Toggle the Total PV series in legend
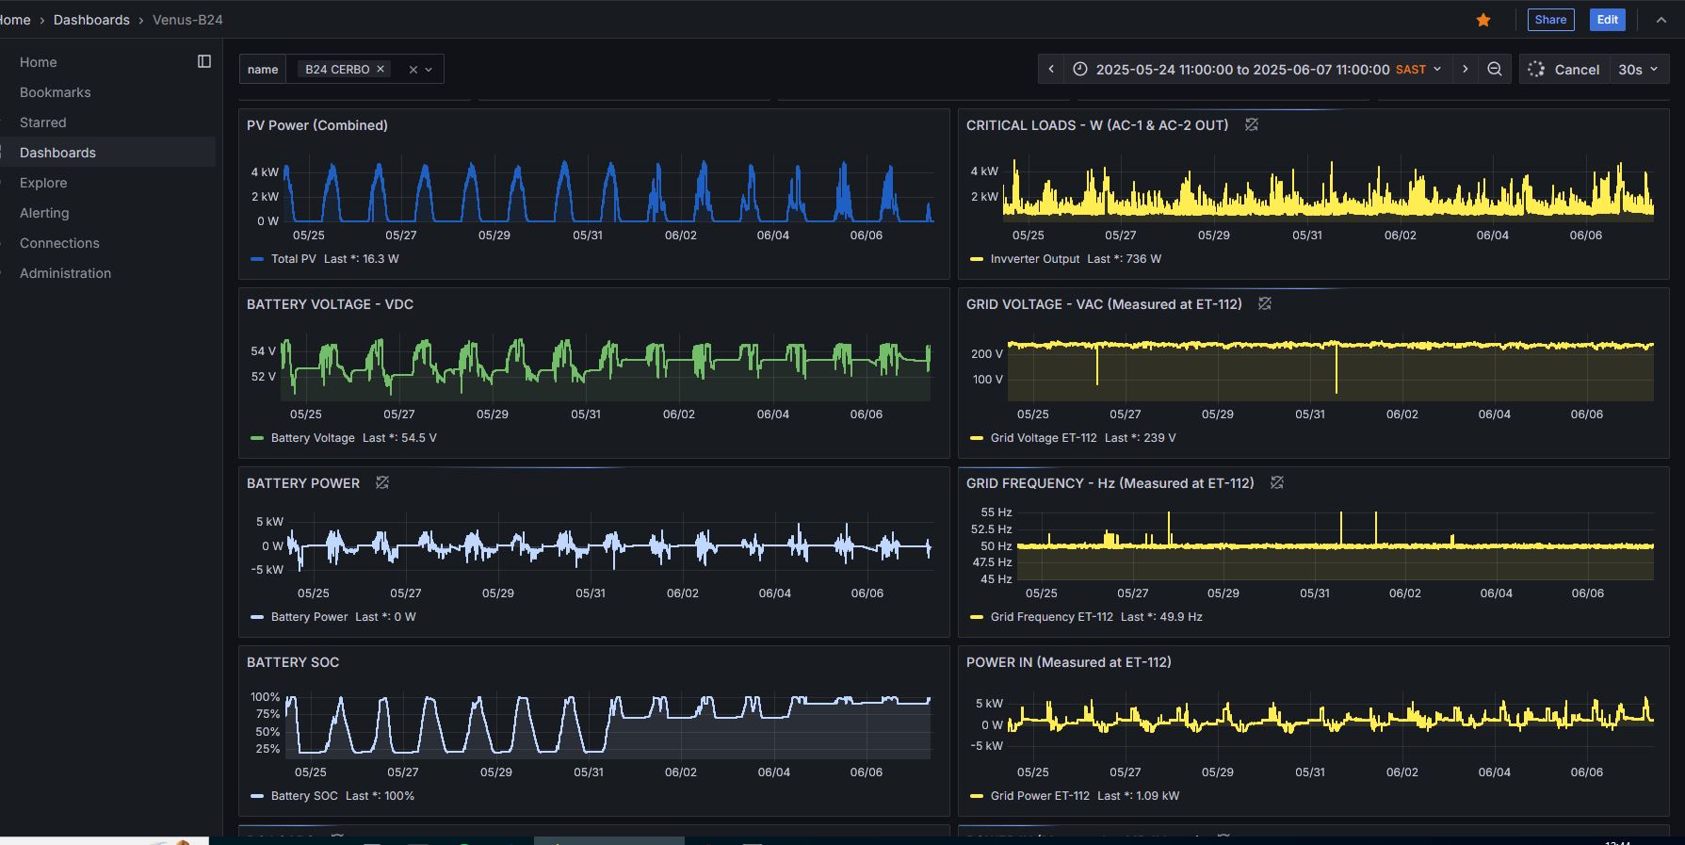 (x=293, y=259)
